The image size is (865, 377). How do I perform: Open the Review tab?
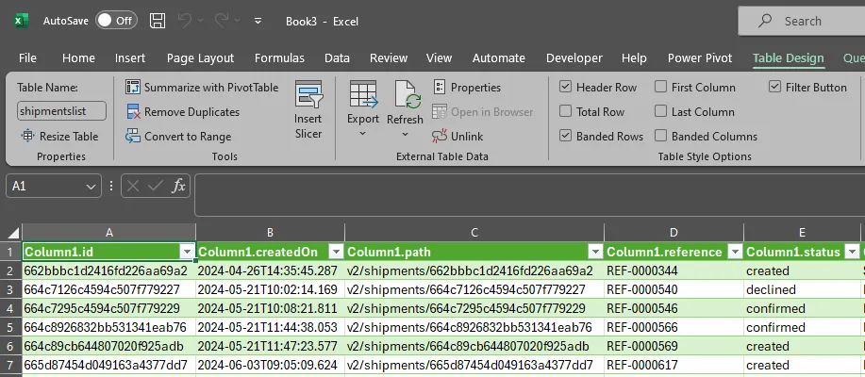coord(389,57)
